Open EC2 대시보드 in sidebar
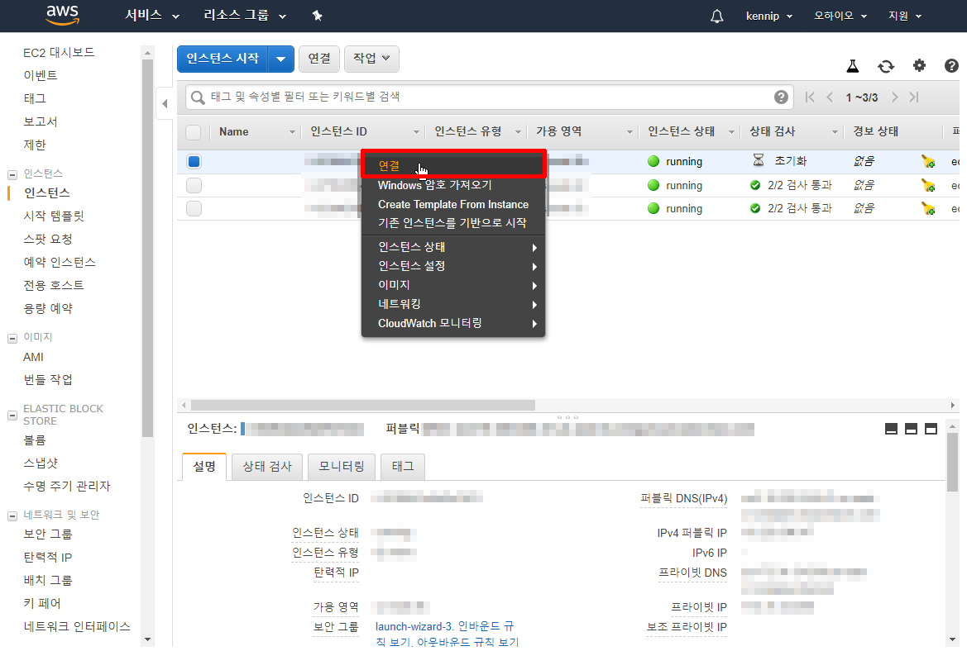The height and width of the screenshot is (651, 967). click(x=60, y=52)
